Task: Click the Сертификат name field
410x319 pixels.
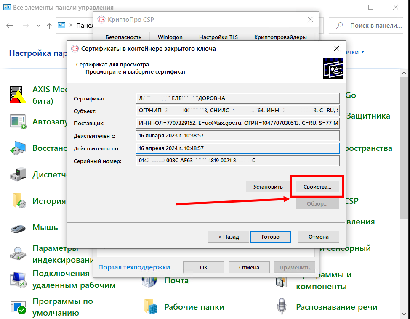Action: pos(238,98)
